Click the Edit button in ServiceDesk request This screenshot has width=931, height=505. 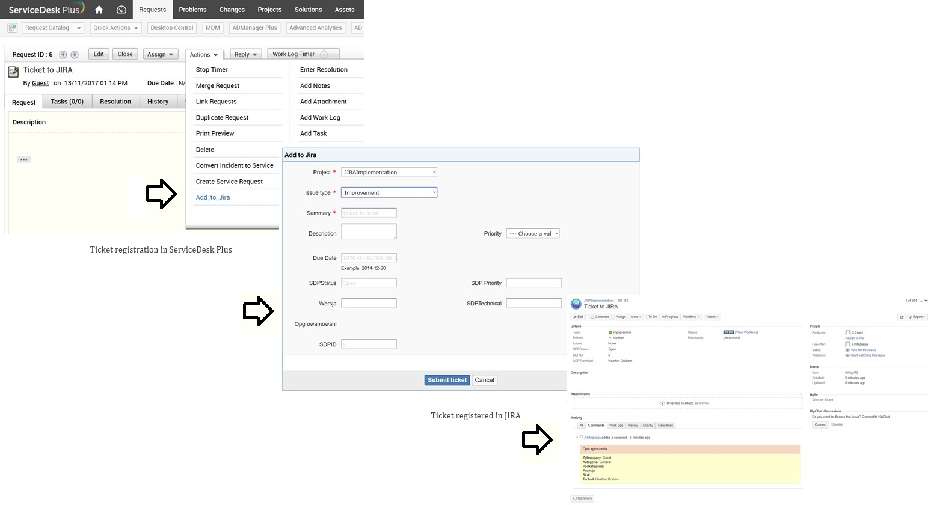pos(99,54)
